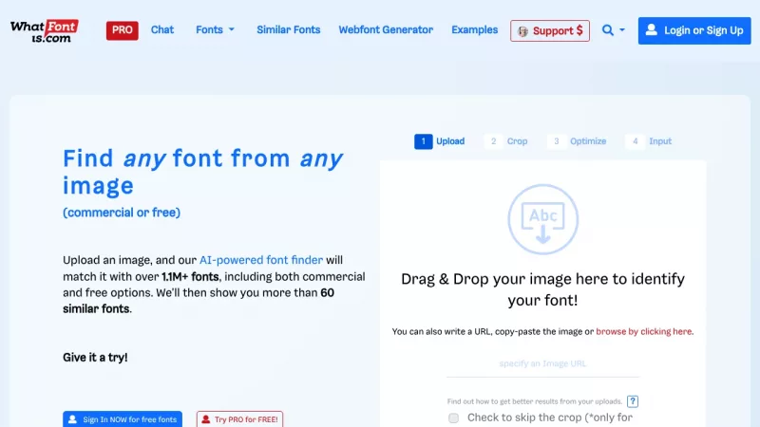
Task: Click the '1.1M+ fonts' bold text
Action: point(190,277)
